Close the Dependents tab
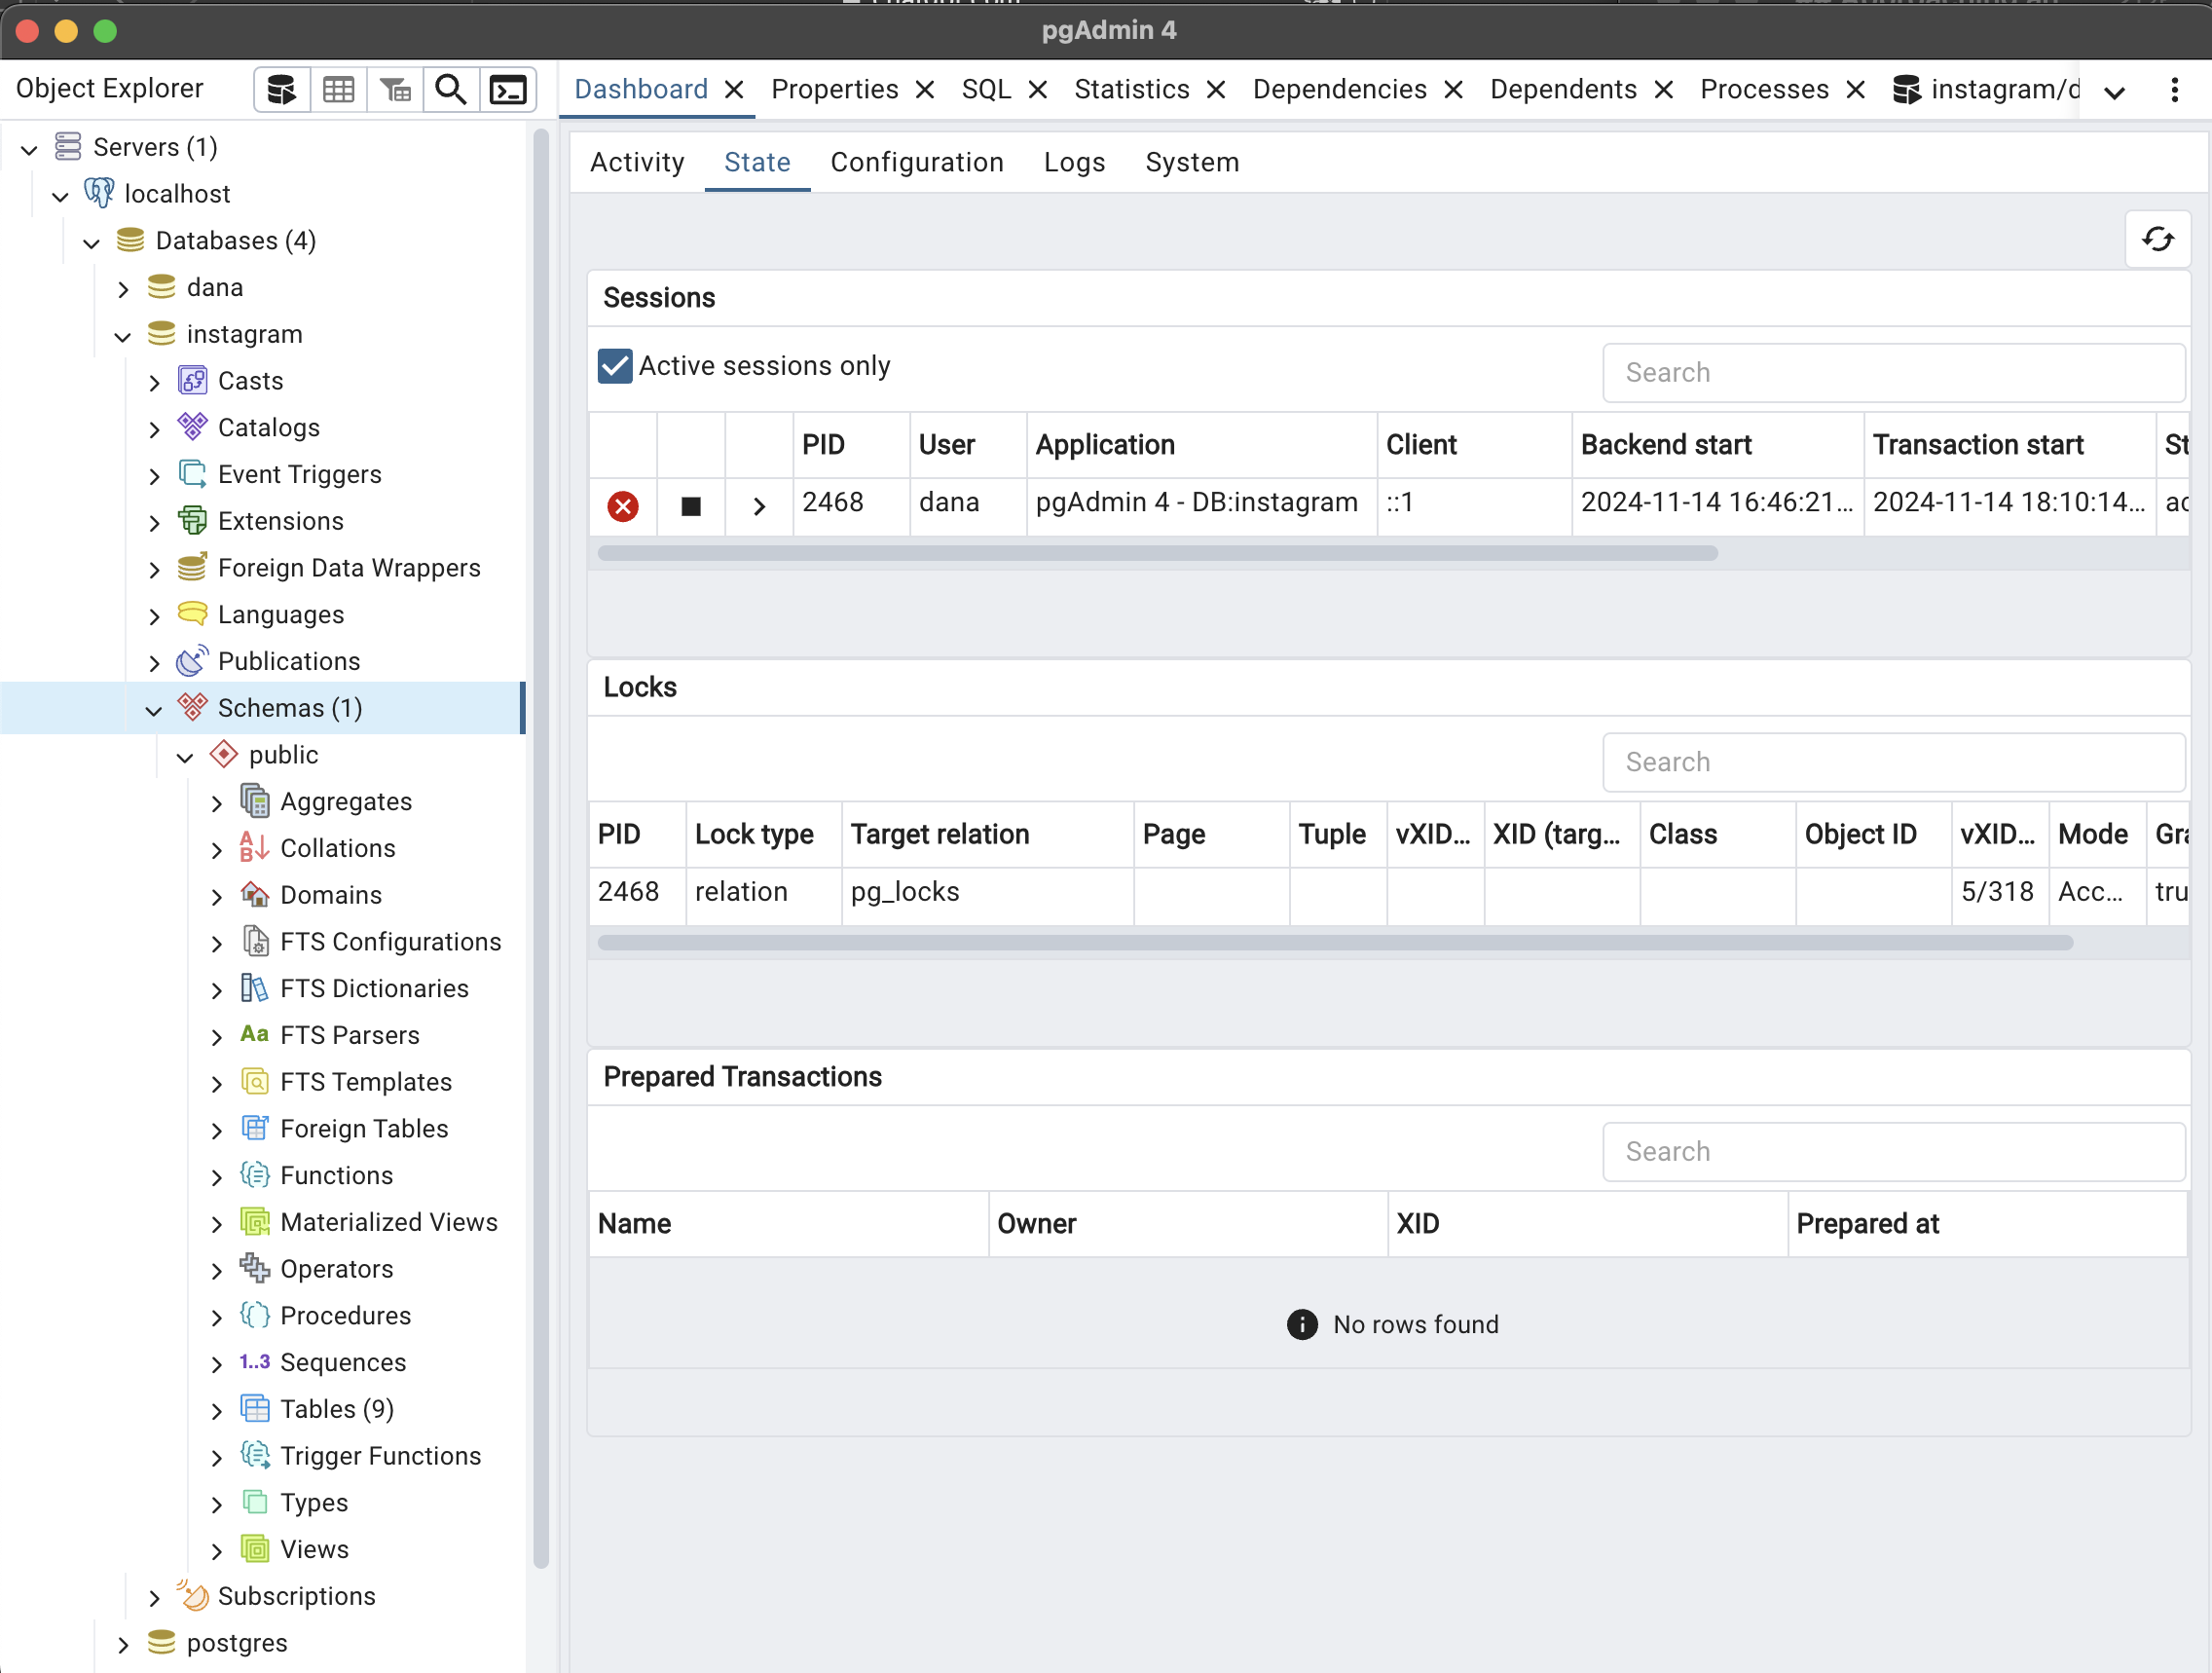Screen dimensions: 2212x1673 1664,90
